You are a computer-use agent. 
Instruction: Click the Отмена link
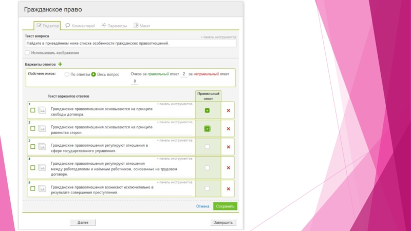(202, 206)
